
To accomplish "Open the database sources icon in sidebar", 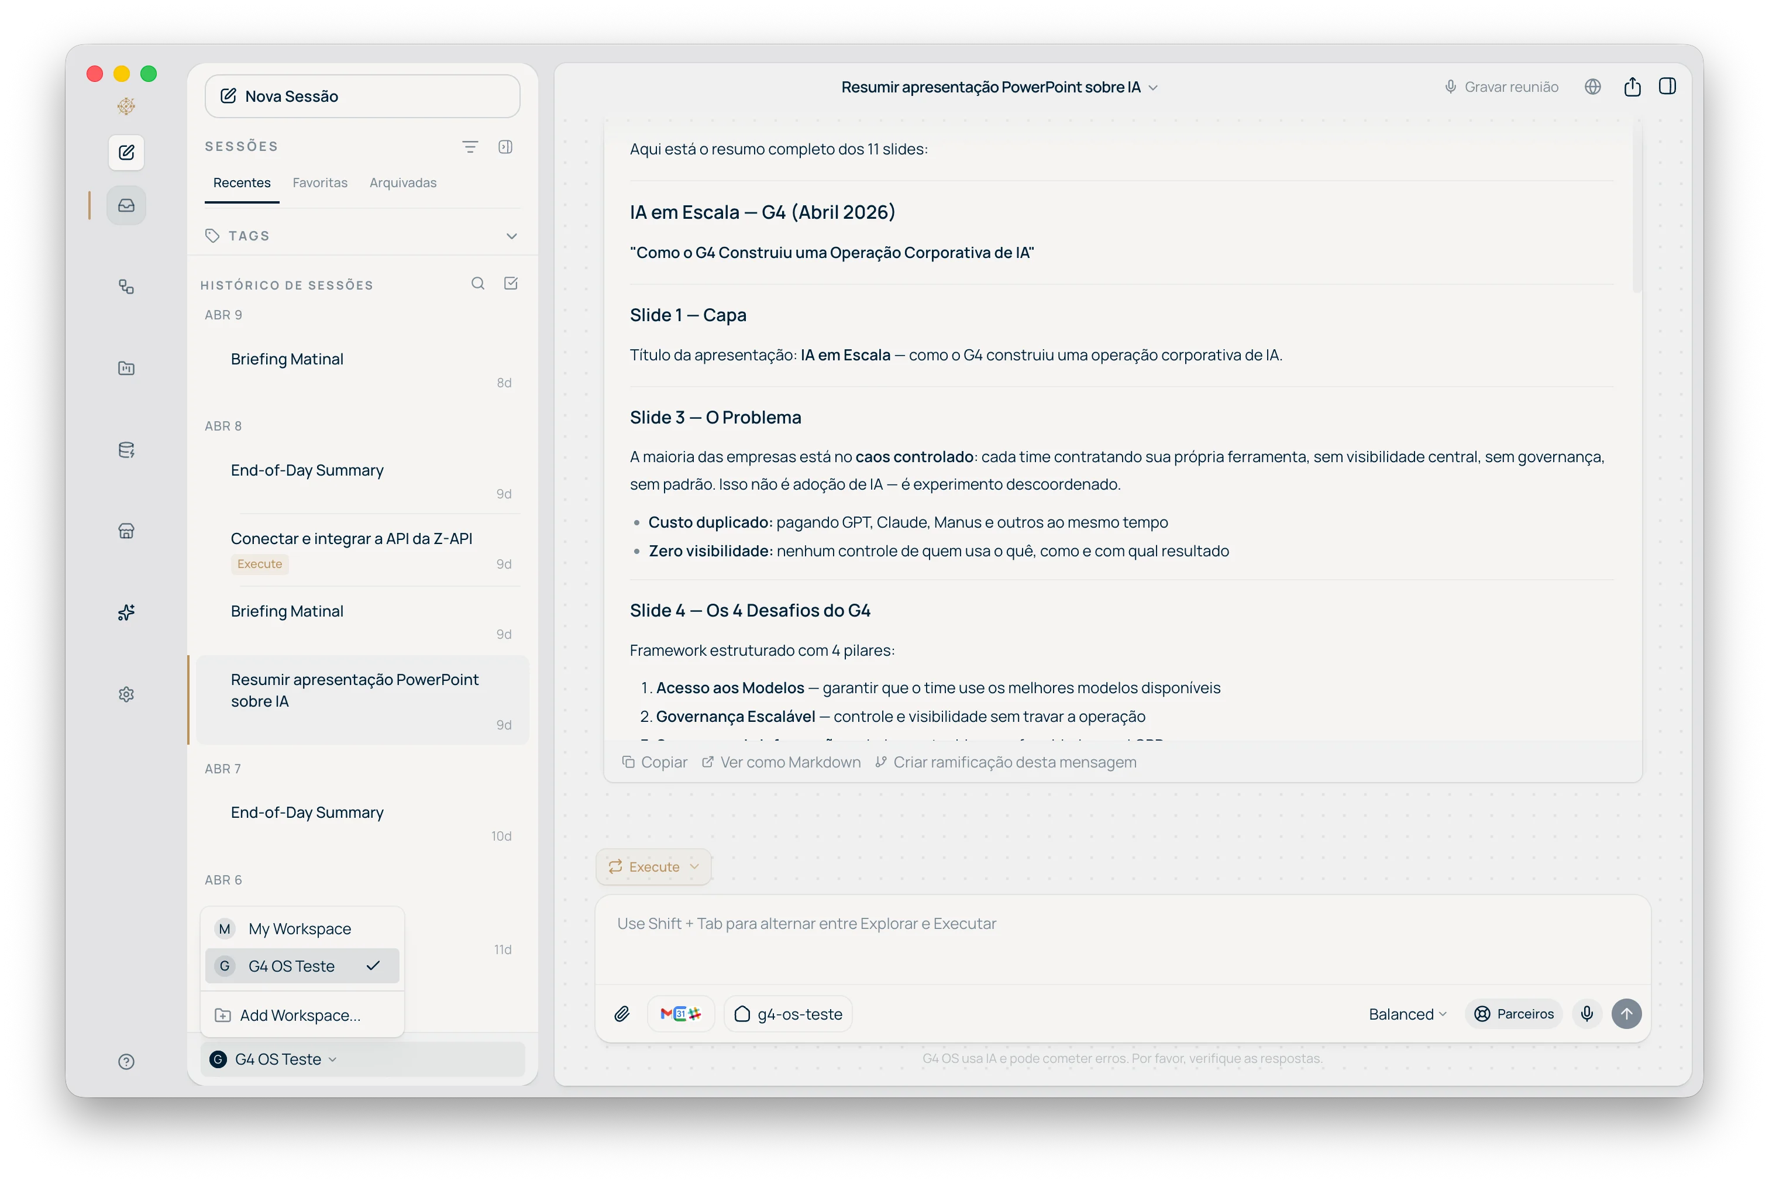I will tap(126, 450).
